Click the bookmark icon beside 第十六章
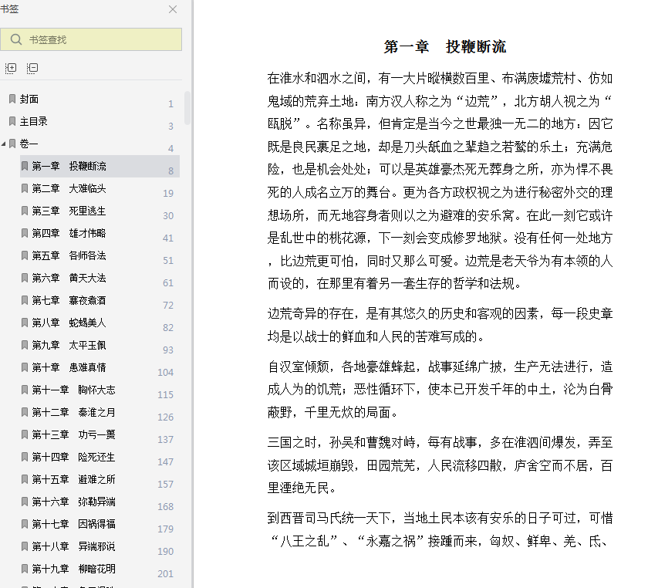The height and width of the screenshot is (588, 648). click(x=25, y=501)
